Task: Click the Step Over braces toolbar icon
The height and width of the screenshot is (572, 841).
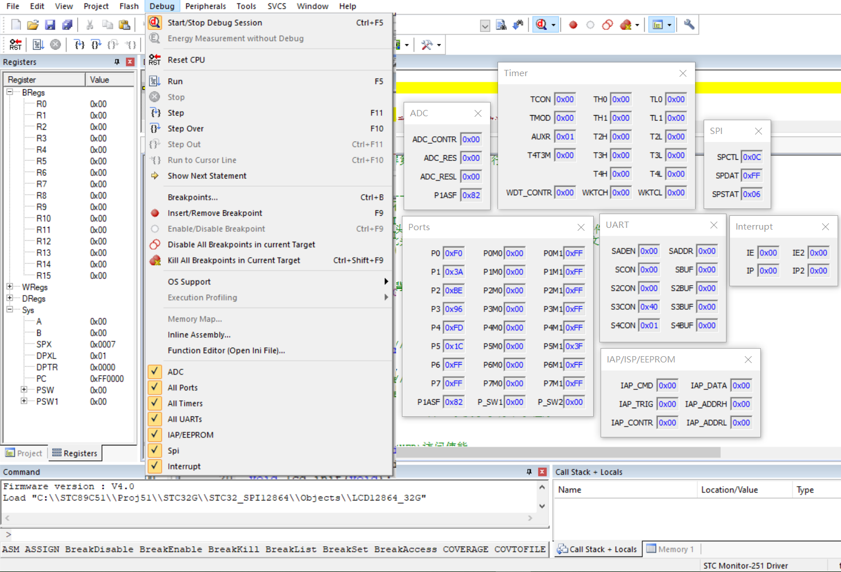Action: (96, 45)
